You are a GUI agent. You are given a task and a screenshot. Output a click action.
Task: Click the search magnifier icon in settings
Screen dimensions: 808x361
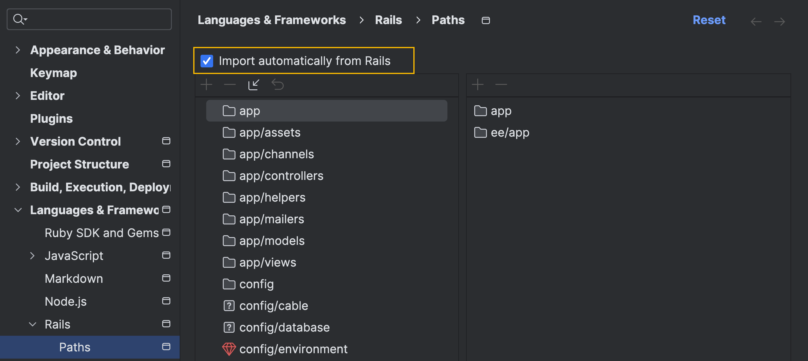19,20
